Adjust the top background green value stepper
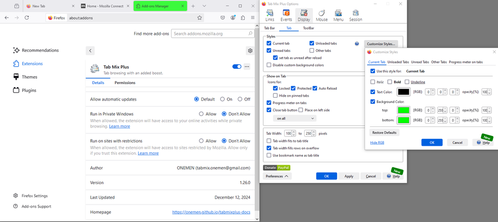498x222 pixels. tap(445, 111)
